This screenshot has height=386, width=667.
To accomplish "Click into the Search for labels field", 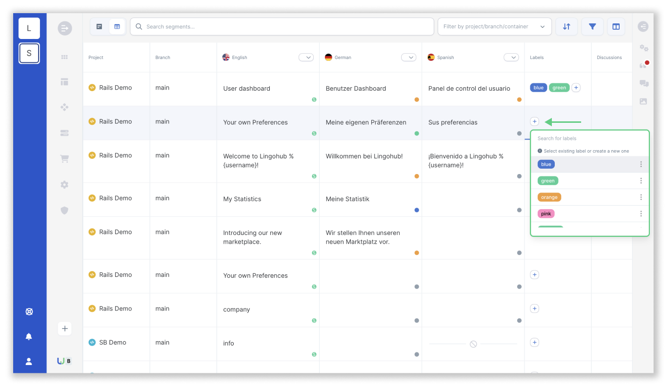I will pos(590,138).
